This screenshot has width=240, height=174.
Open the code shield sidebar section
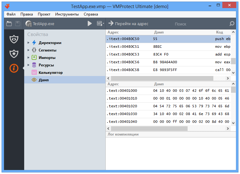tap(14, 39)
